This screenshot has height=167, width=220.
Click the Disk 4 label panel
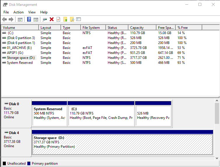click(x=16, y=143)
